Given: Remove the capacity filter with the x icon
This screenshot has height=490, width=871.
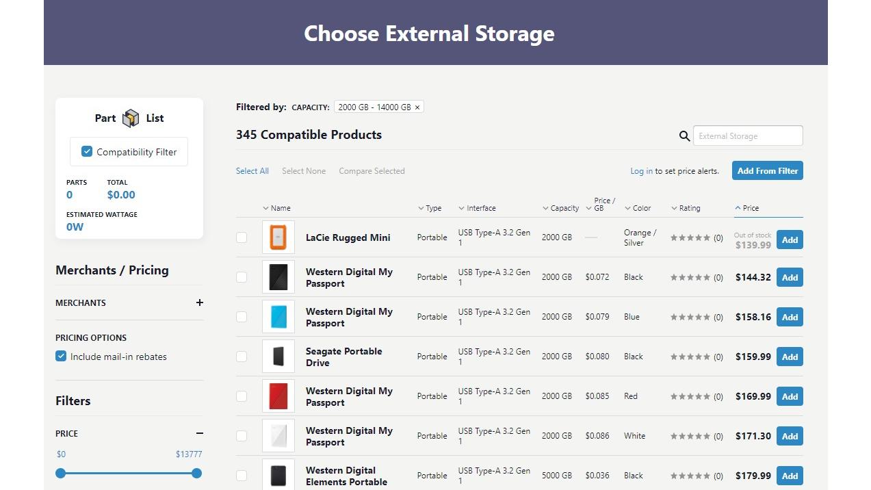Looking at the screenshot, I should 417,107.
